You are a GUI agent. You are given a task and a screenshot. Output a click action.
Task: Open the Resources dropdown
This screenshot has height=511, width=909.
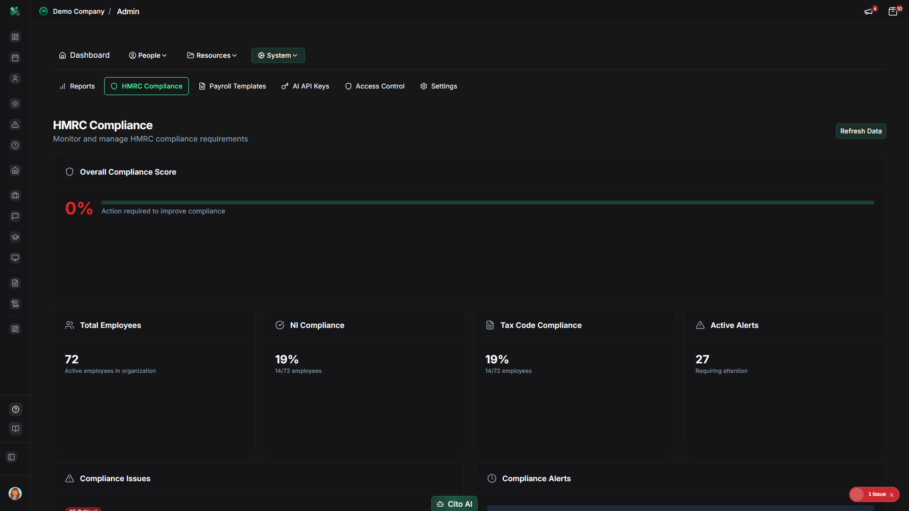pos(211,55)
